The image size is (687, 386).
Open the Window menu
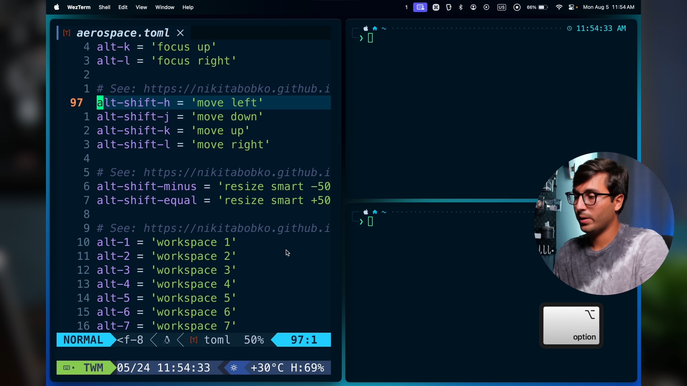tap(165, 7)
